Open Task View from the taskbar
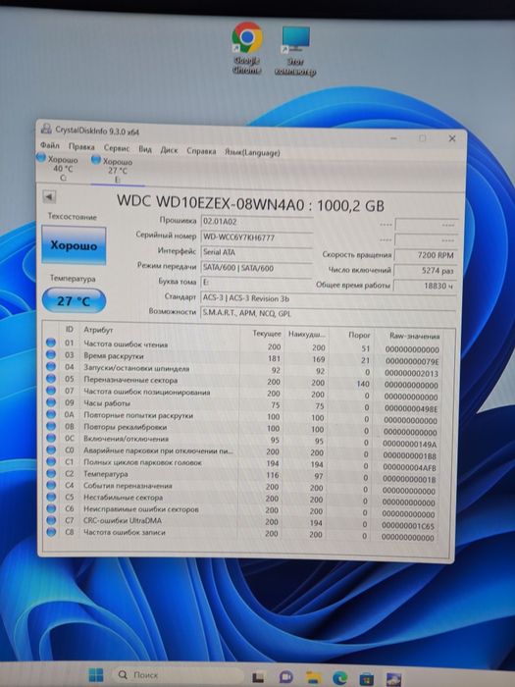Viewport: 515px width, 687px height. coord(258,677)
